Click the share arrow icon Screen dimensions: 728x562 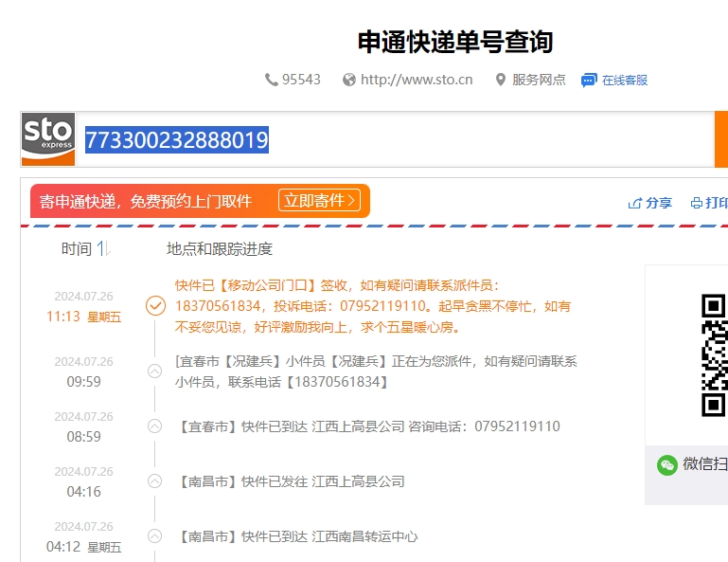click(634, 203)
